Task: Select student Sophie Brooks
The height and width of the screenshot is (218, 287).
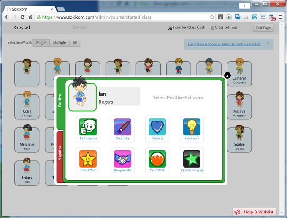Action: [x=239, y=140]
